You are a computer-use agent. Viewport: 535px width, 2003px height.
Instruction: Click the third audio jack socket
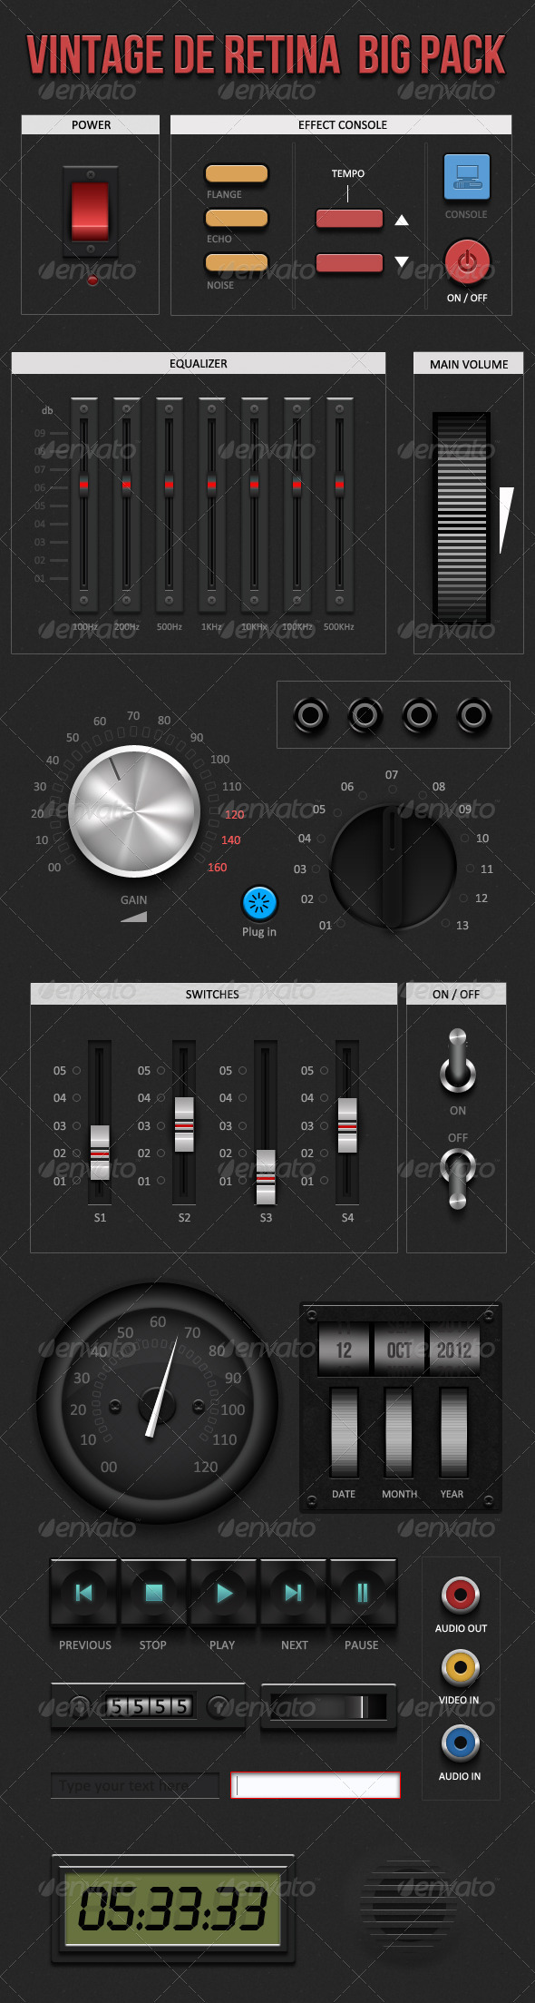click(x=419, y=716)
